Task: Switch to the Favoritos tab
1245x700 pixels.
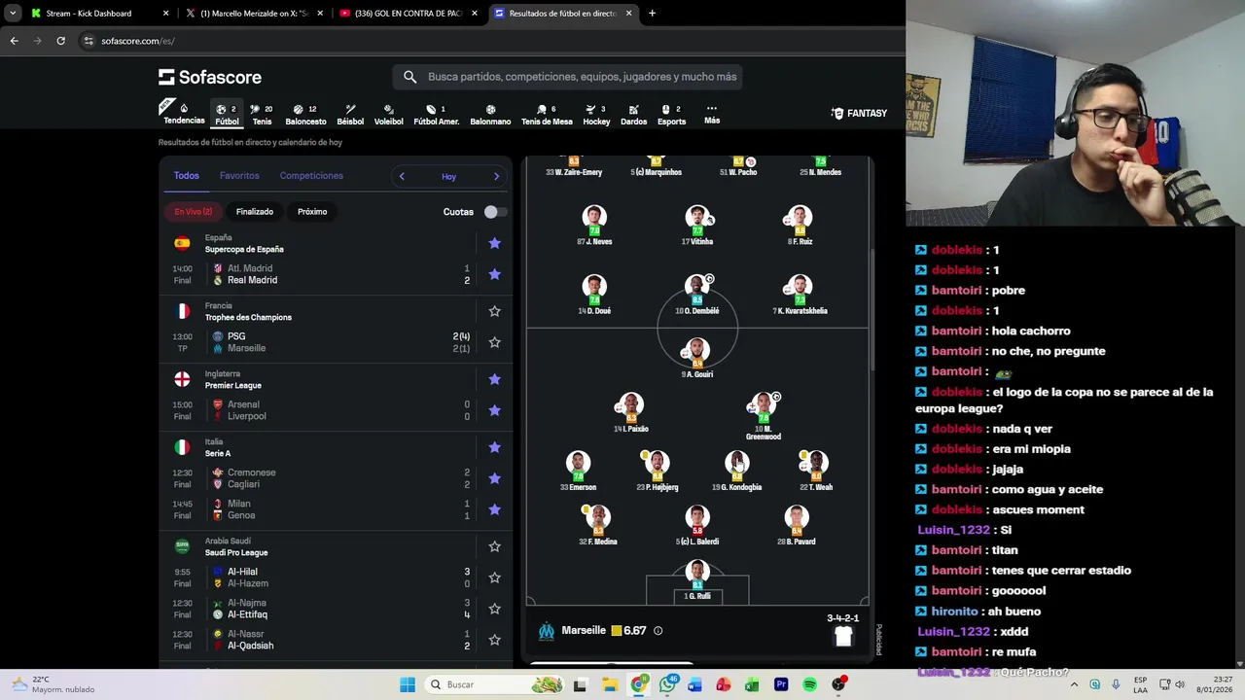Action: click(239, 176)
